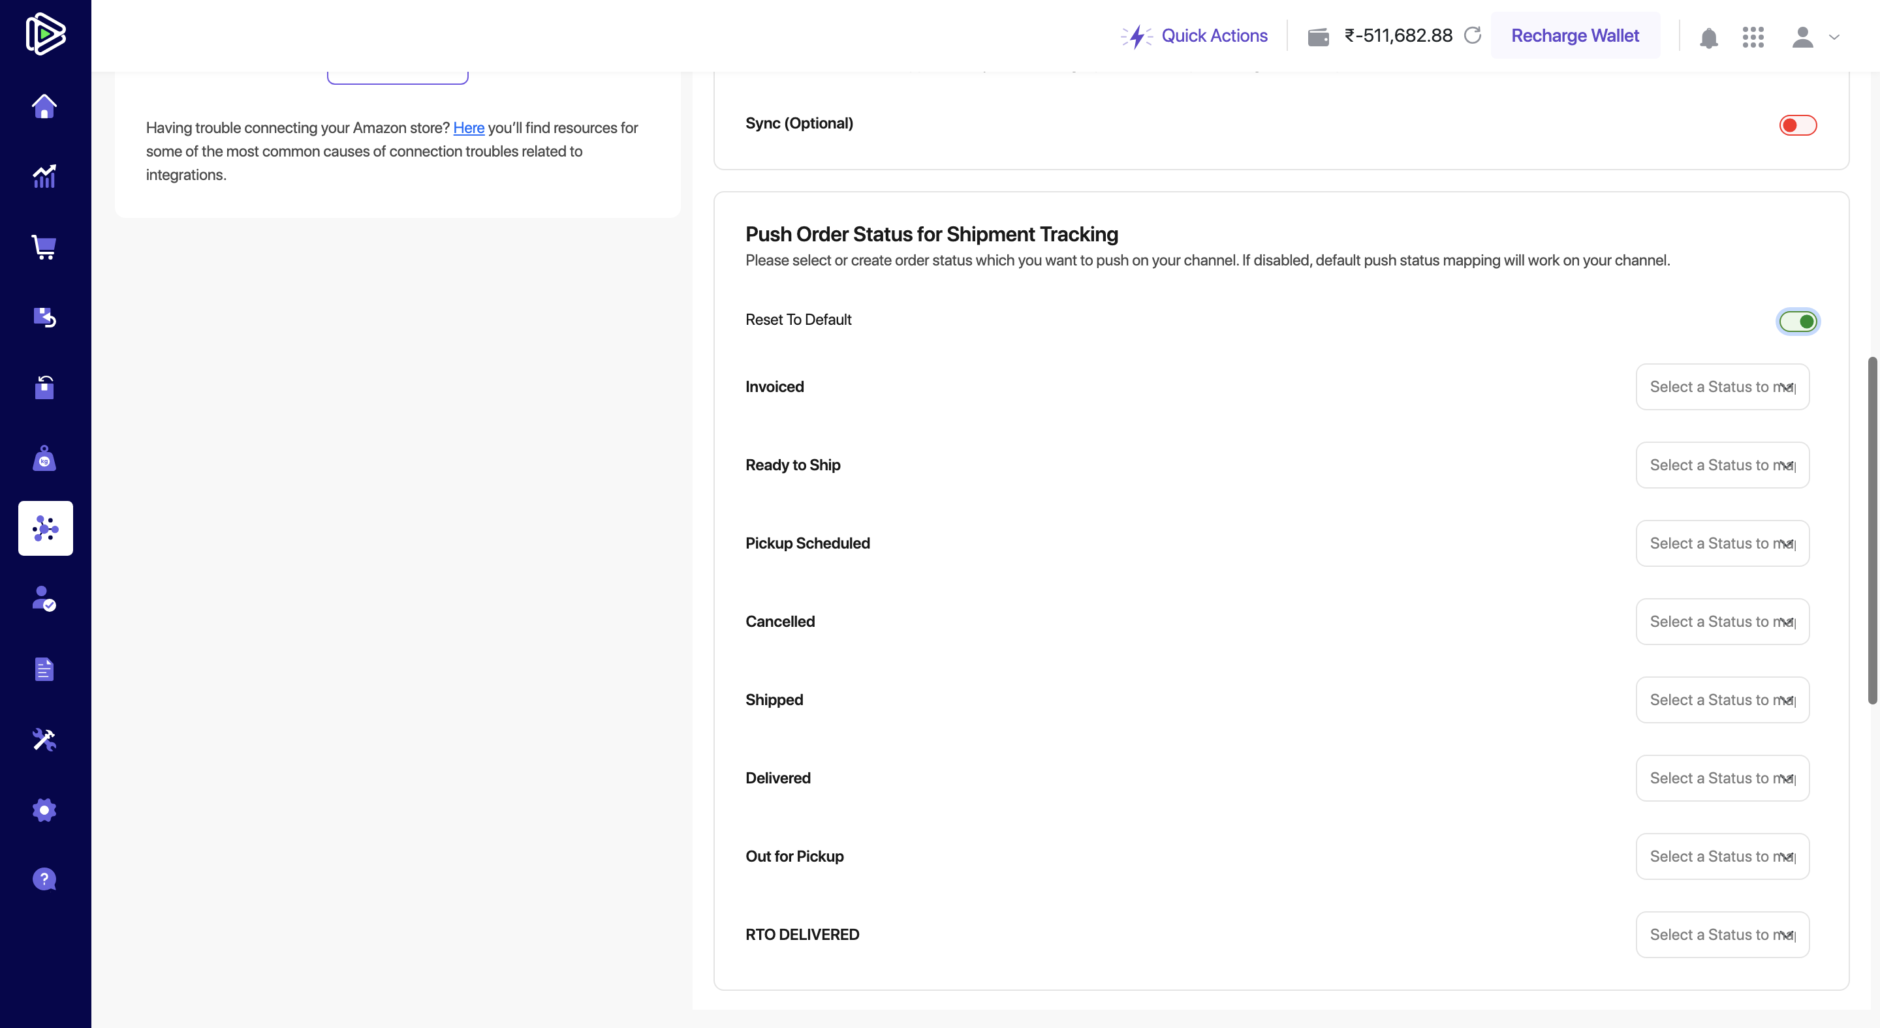Choose a status for RTO DELIVERED
The width and height of the screenshot is (1880, 1028).
[1723, 935]
